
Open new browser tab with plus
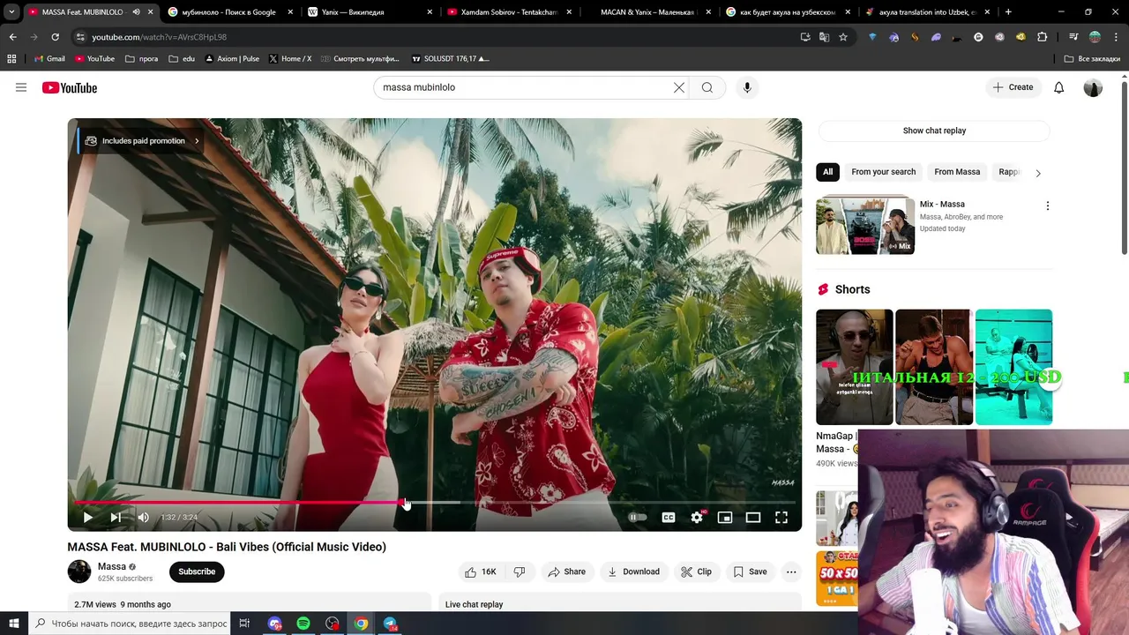coord(1008,12)
